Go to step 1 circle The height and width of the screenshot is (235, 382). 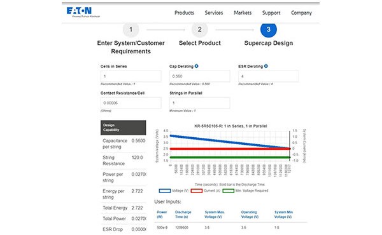tap(131, 29)
